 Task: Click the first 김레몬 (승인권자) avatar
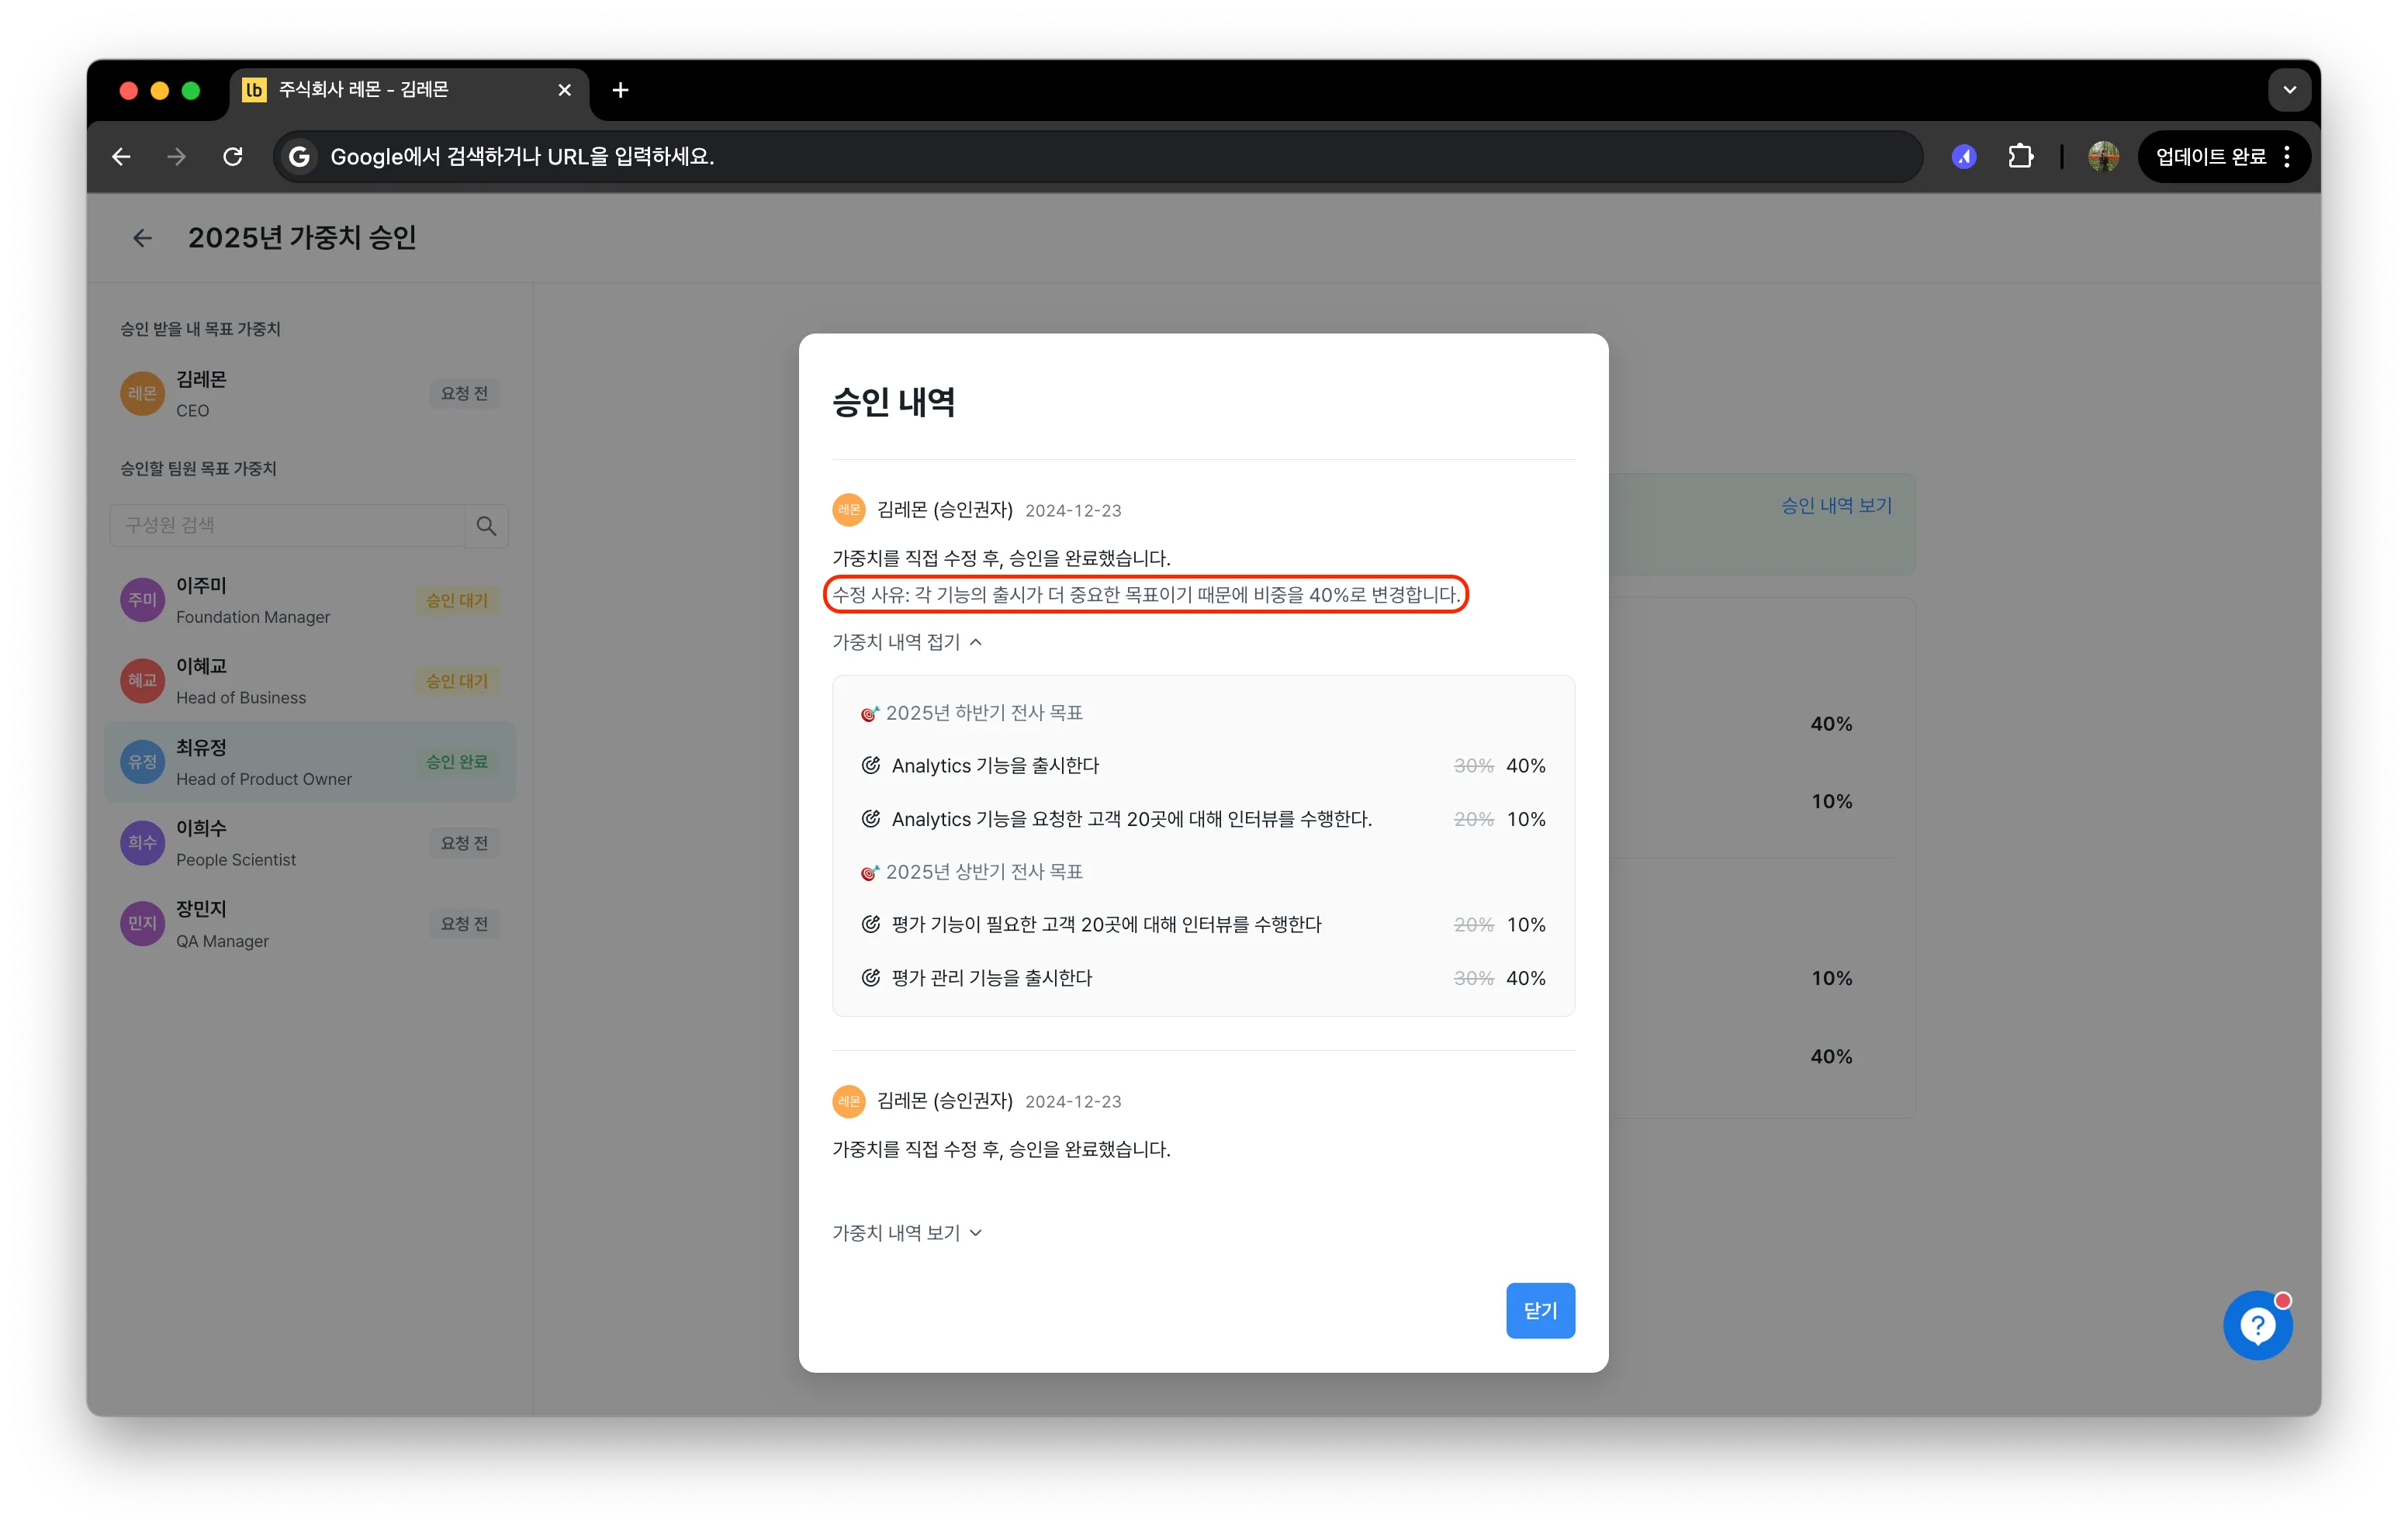click(x=848, y=510)
